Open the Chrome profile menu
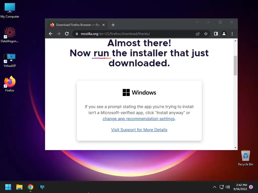 click(224, 34)
